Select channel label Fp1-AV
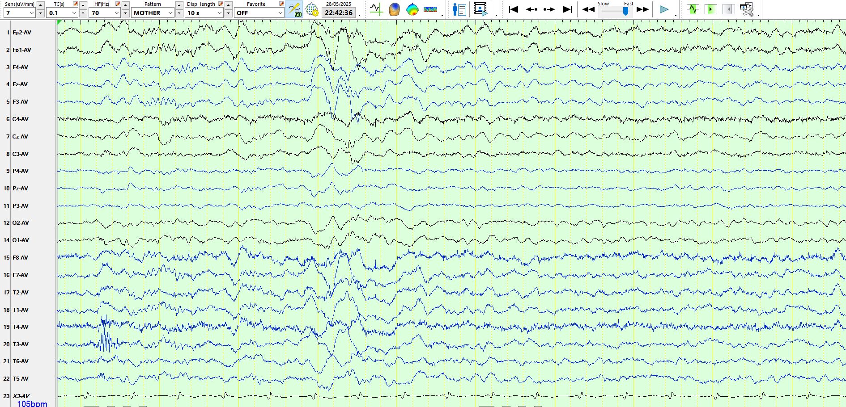846x407 pixels. click(22, 50)
